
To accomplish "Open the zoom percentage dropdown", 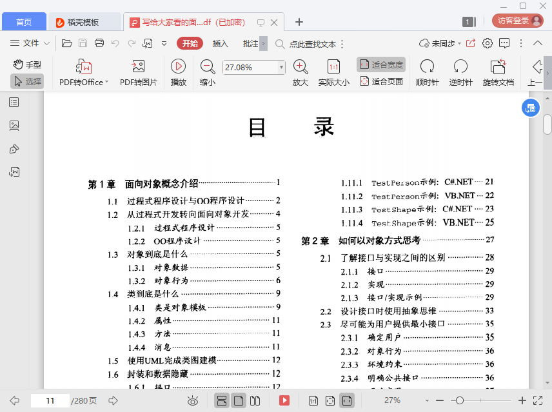I will (x=281, y=67).
